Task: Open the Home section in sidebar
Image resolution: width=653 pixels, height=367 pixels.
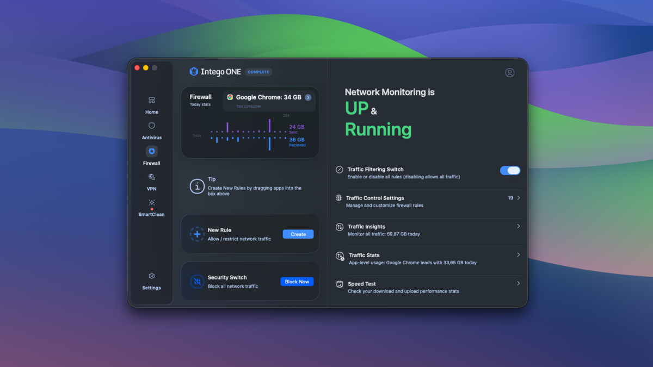Action: coord(152,105)
